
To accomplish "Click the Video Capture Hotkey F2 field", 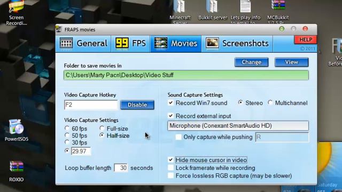I will 91,105.
